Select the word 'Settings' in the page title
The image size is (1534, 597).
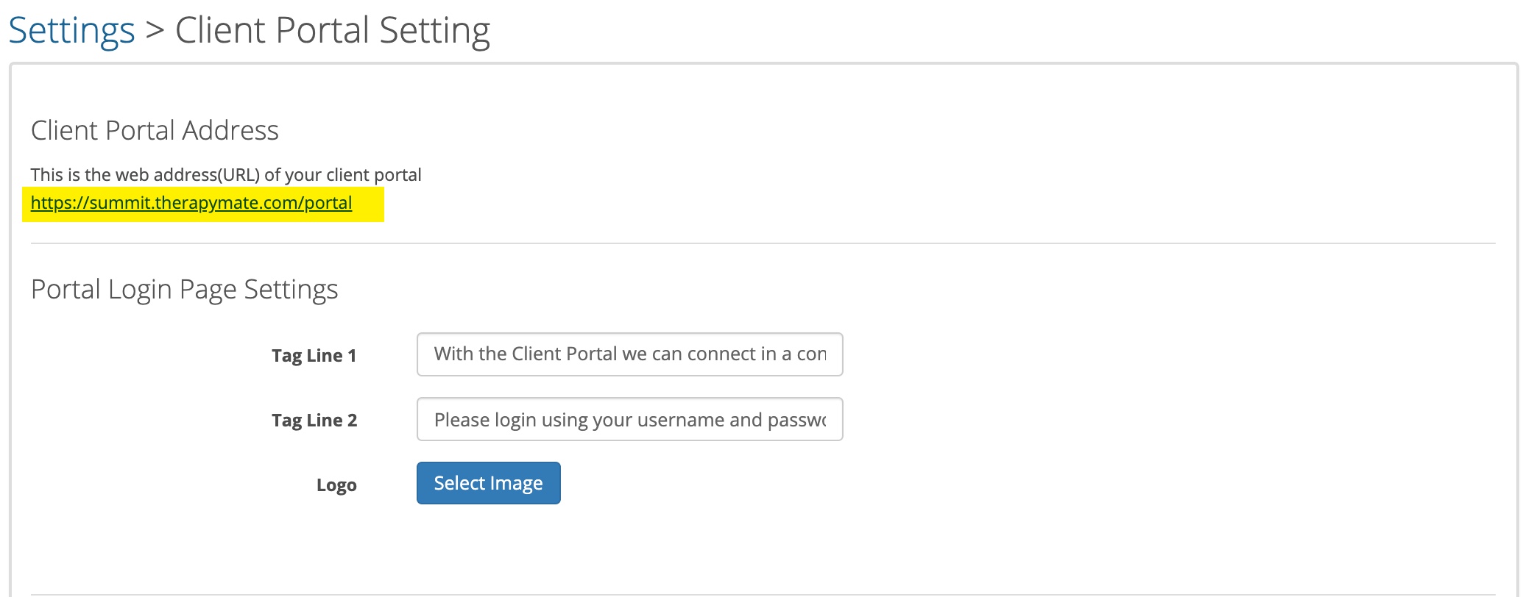pos(71,31)
